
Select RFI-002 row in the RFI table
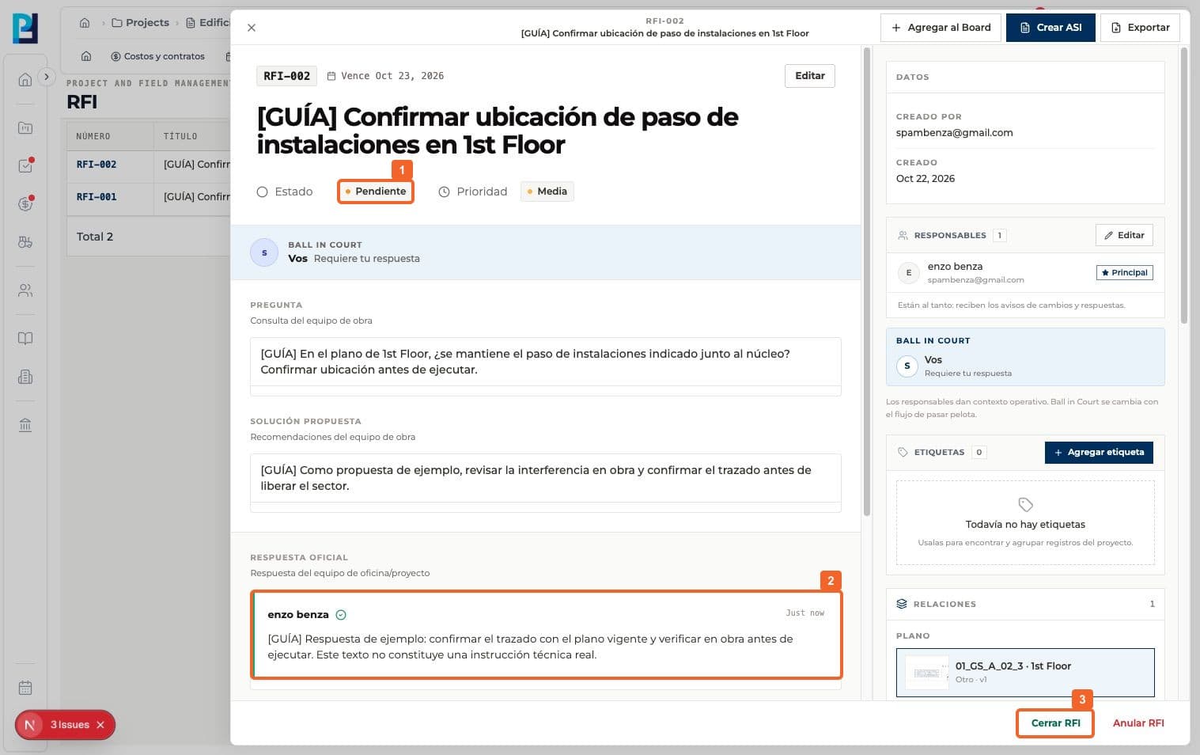coord(148,165)
